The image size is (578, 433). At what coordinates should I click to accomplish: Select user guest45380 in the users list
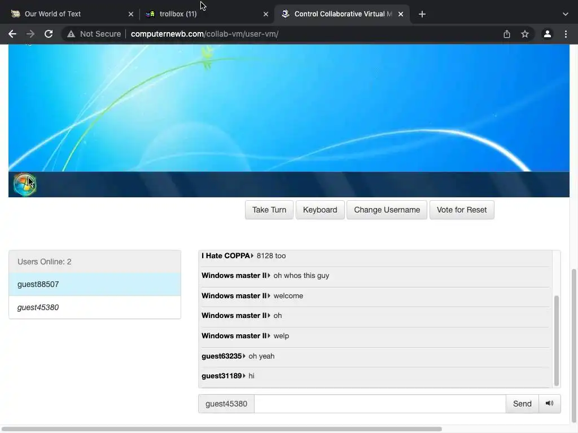[x=95, y=307]
